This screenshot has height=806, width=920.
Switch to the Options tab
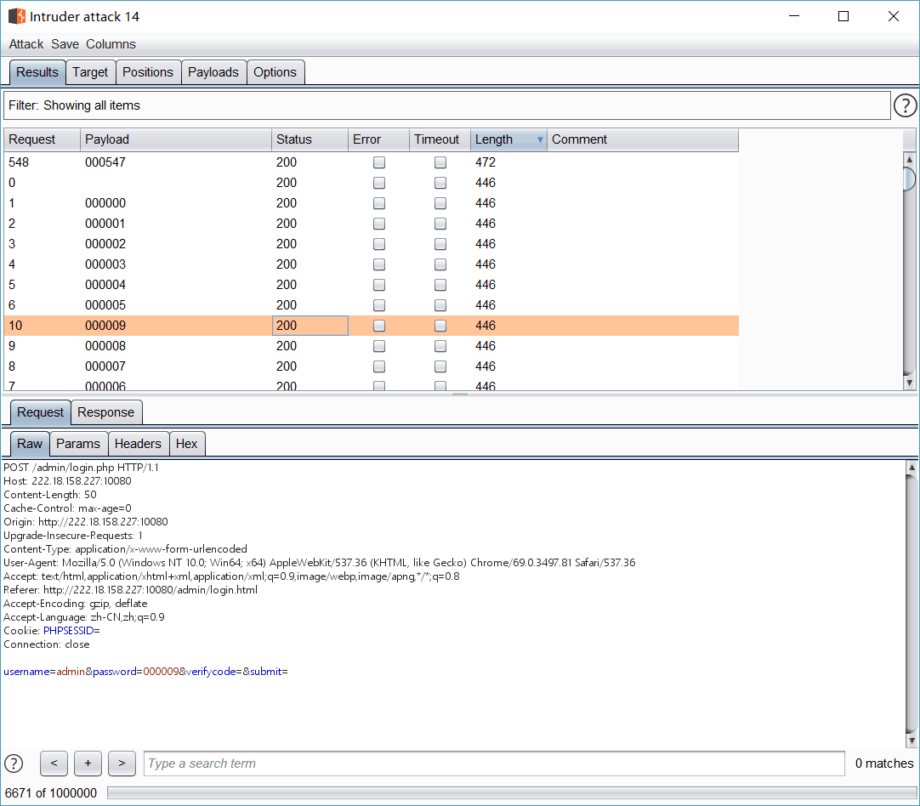(x=275, y=72)
